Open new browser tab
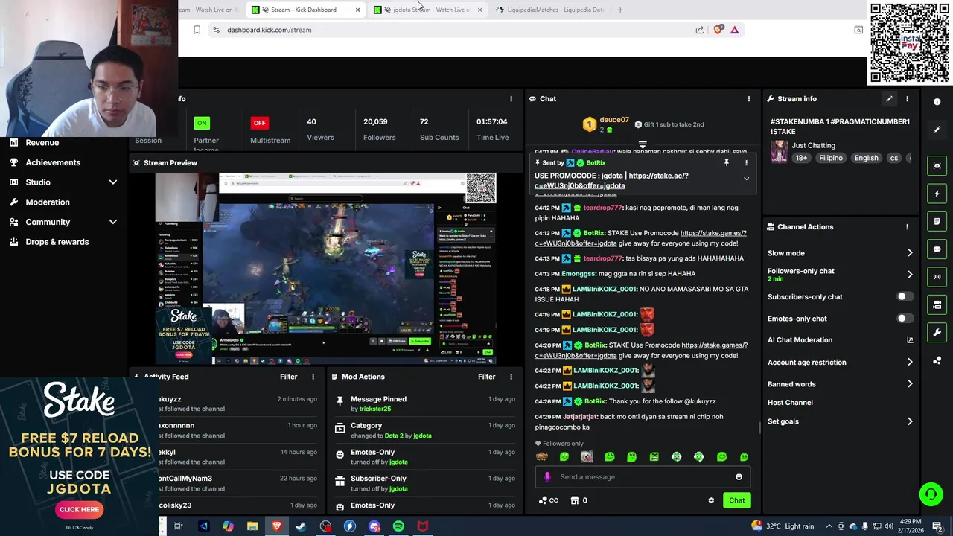 [x=620, y=10]
